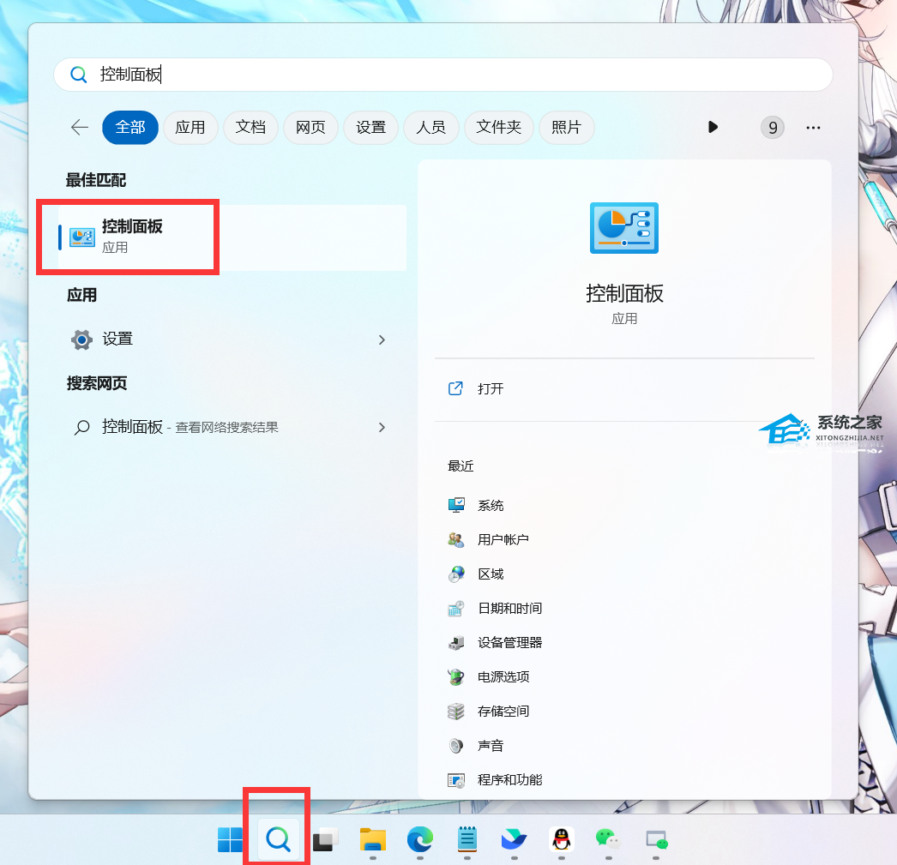The image size is (897, 865).
Task: Open recent item 设备管理器
Action: [509, 643]
